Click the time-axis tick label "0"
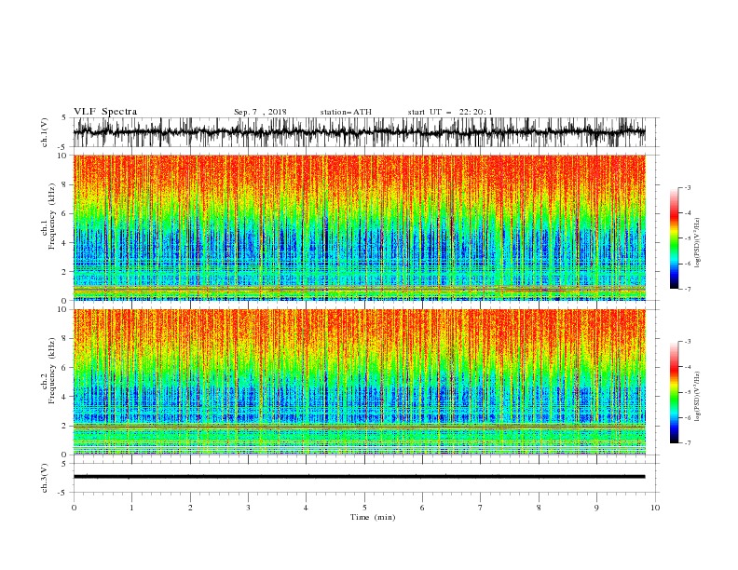This screenshot has height=570, width=738. click(x=74, y=508)
